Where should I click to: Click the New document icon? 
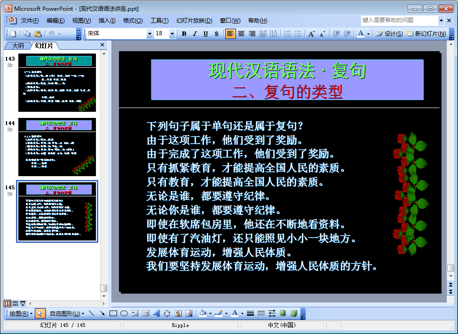point(14,34)
